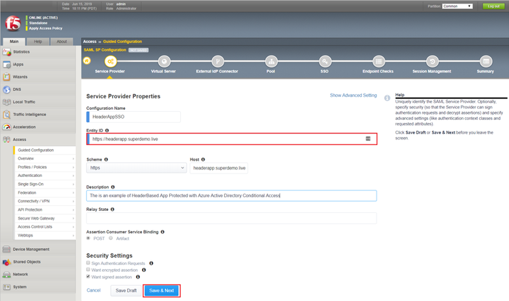509x301 pixels.
Task: Click the Log out button
Action: (493, 6)
